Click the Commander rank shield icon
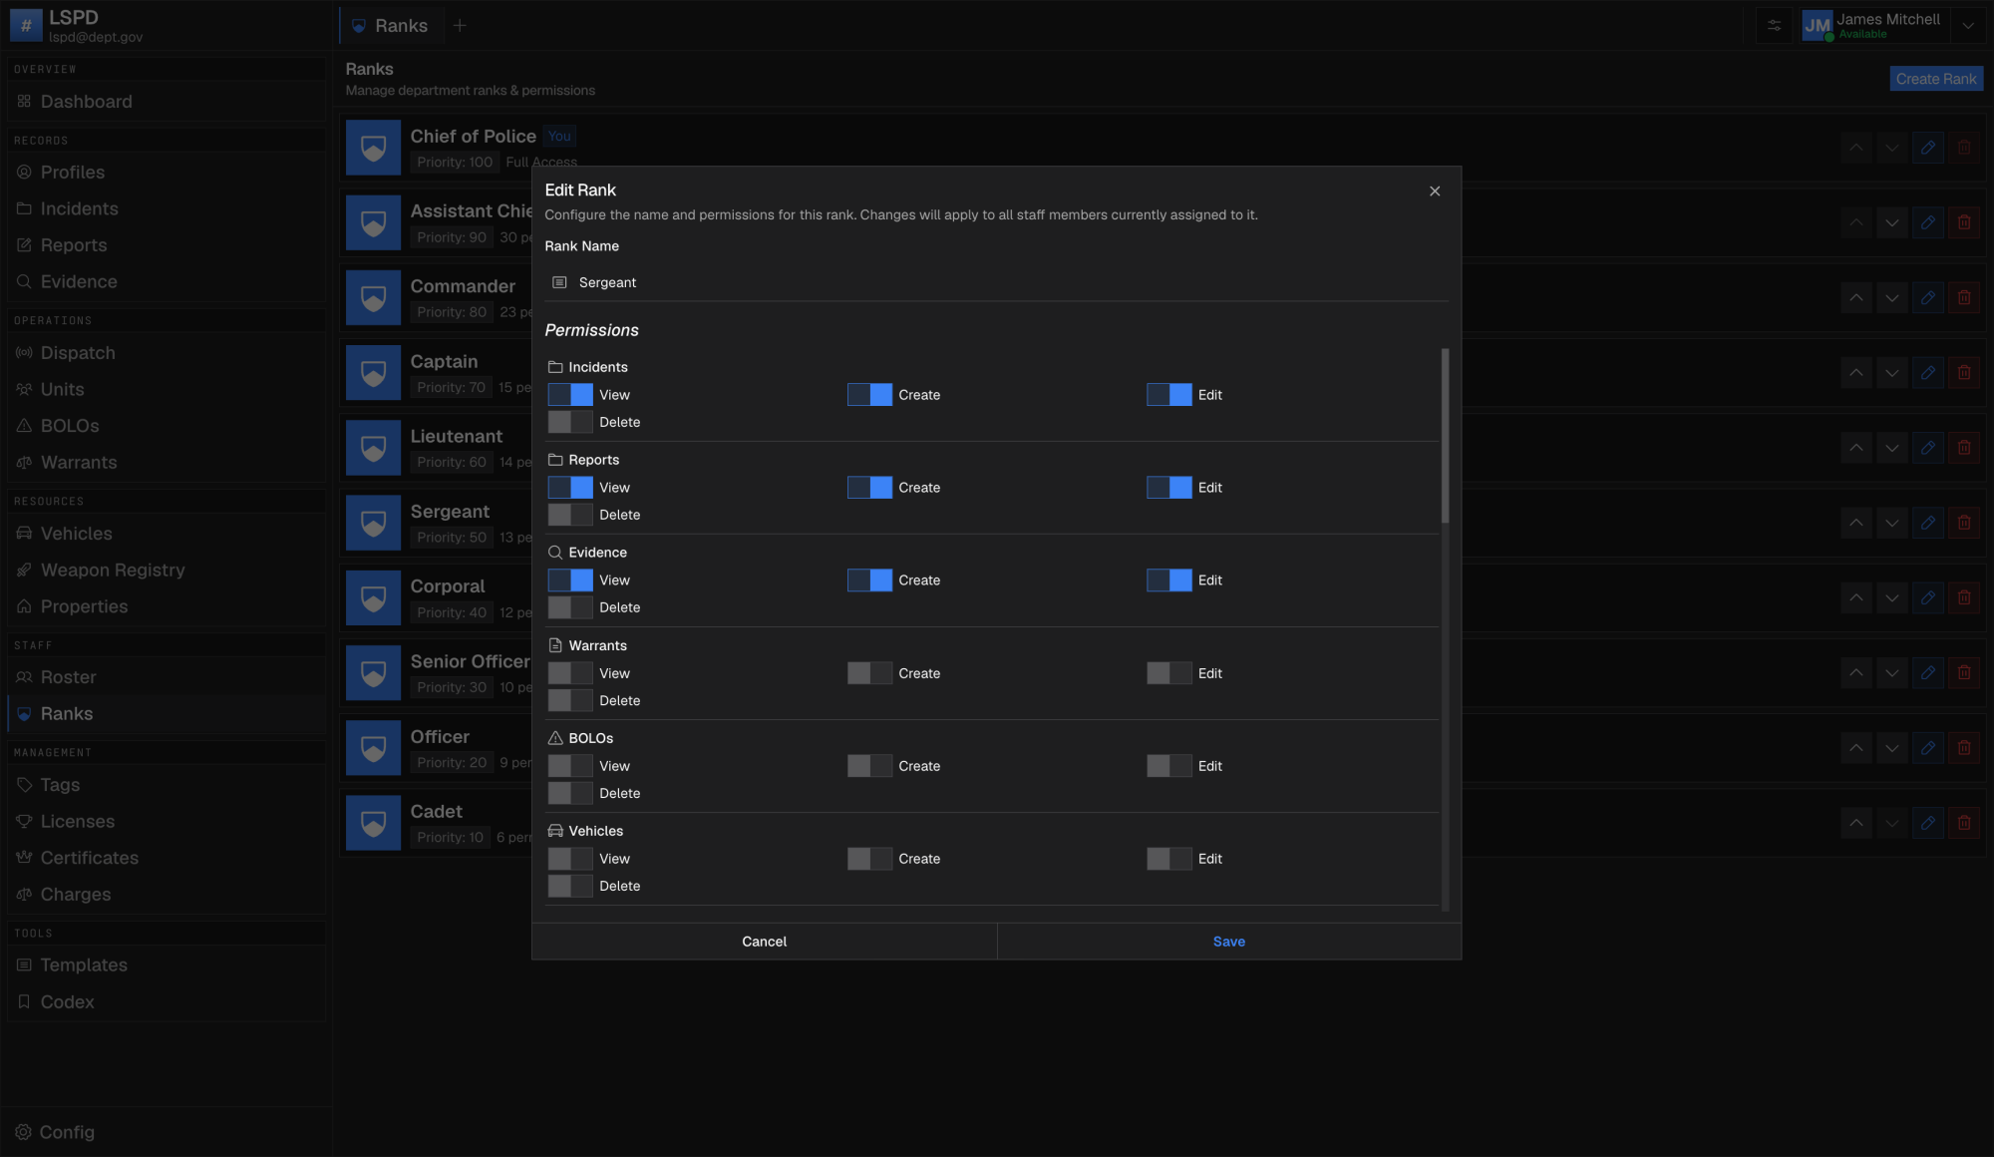This screenshot has height=1157, width=1994. [x=373, y=297]
